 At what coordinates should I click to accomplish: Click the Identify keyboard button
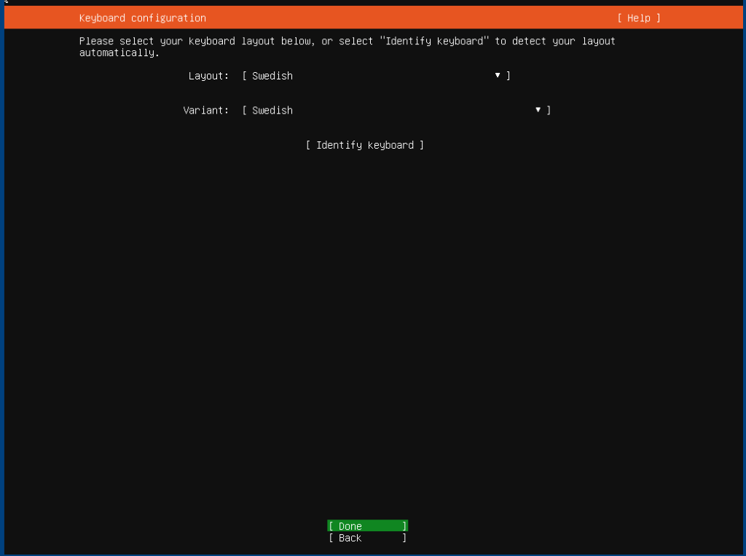point(364,145)
